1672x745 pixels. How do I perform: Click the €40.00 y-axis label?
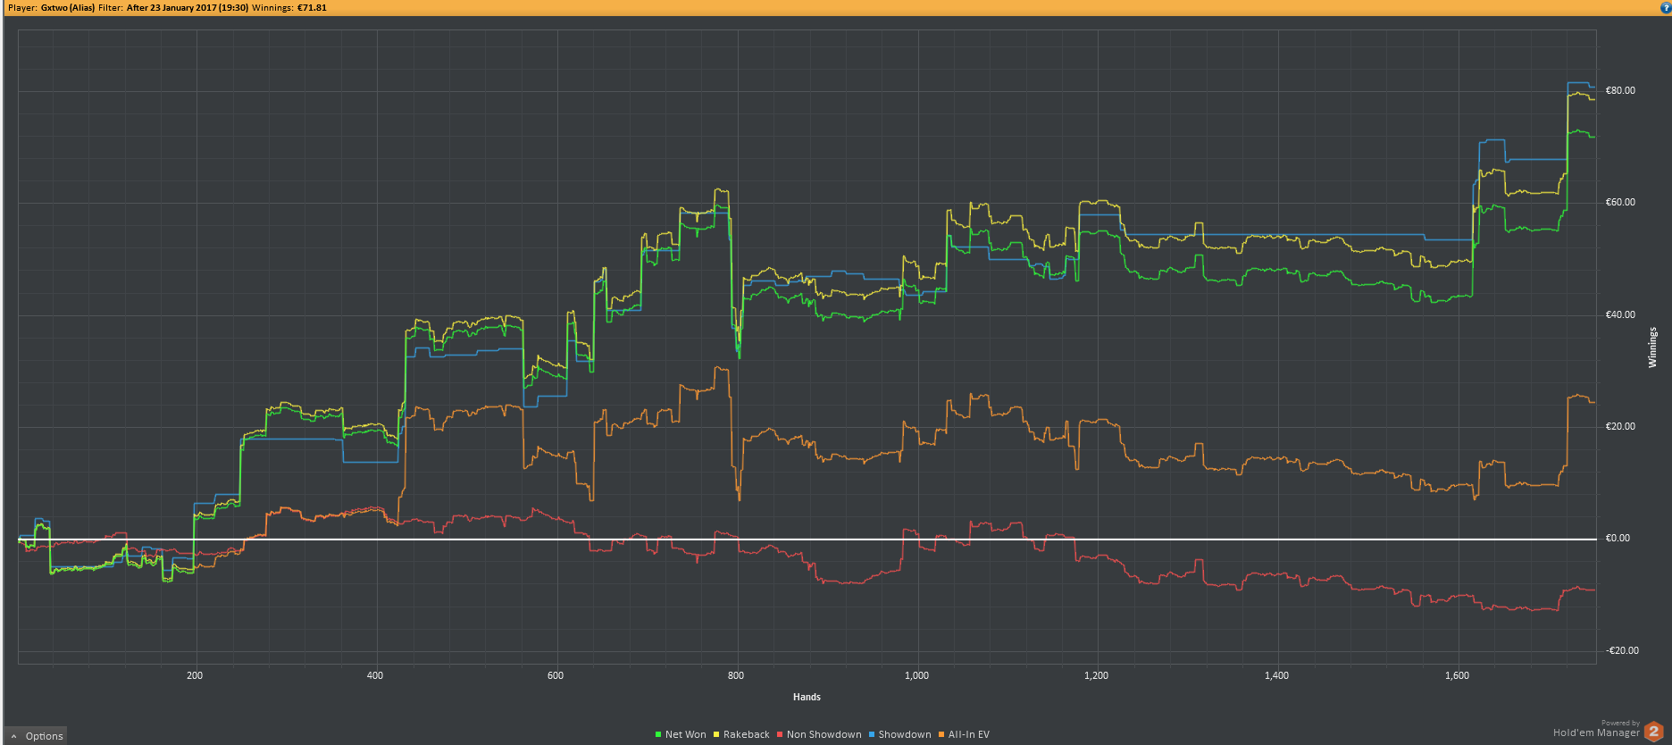1620,315
